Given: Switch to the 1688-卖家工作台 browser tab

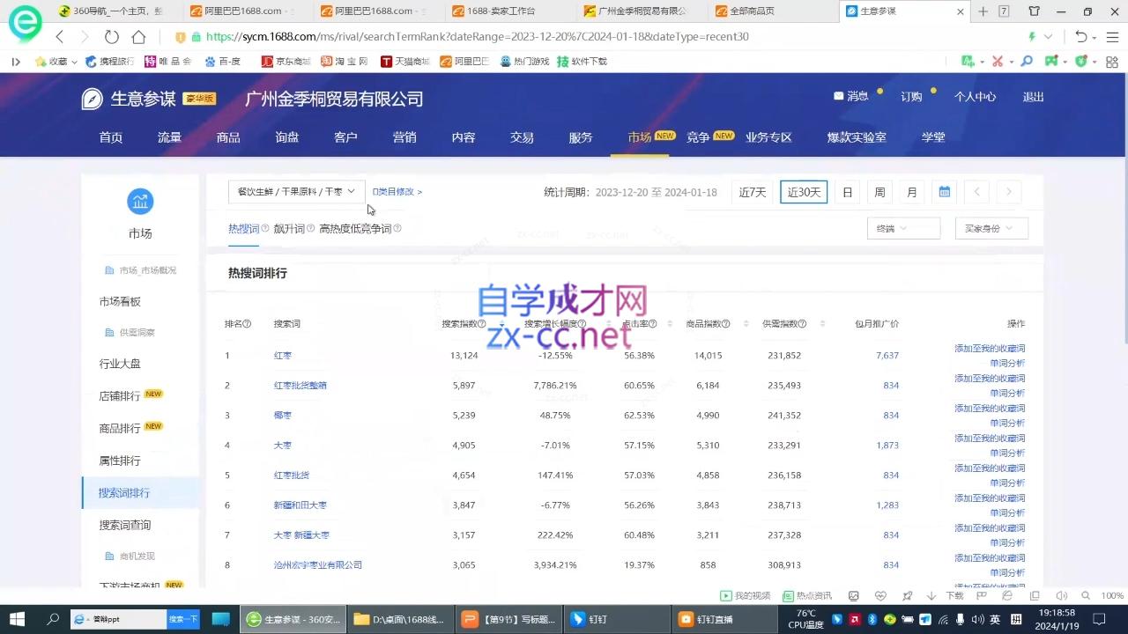Looking at the screenshot, I should pos(501,11).
